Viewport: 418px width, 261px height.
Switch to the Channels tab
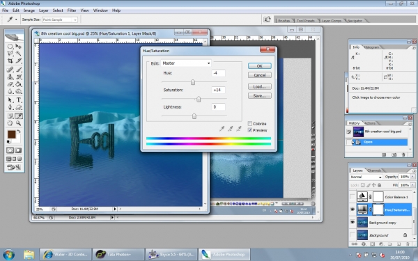[374, 171]
